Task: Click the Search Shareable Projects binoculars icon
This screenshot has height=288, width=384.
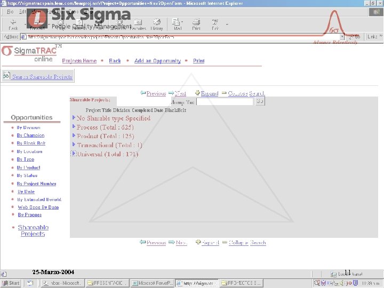Action: coord(6,76)
